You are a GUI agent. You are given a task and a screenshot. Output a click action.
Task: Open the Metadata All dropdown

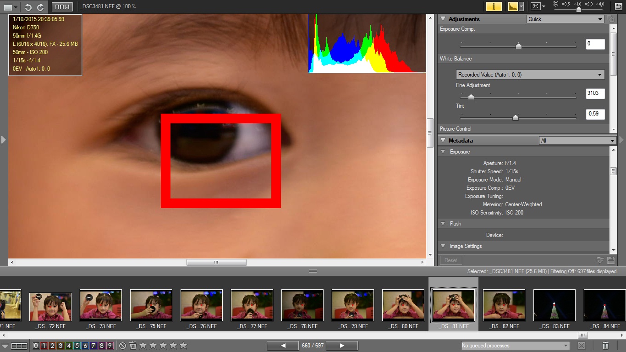click(577, 141)
